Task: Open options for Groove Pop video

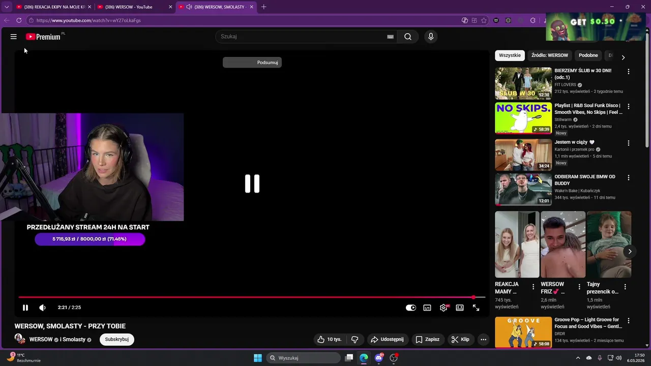Action: point(629,321)
